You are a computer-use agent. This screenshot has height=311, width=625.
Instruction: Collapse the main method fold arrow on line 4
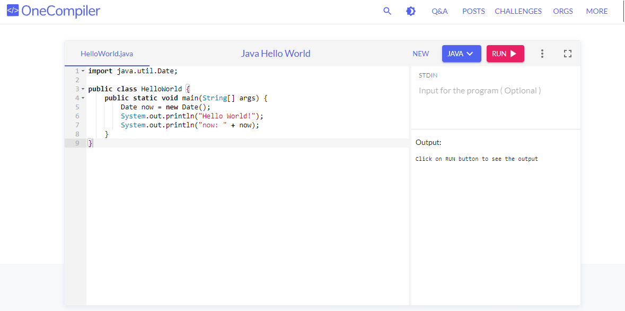pyautogui.click(x=83, y=98)
